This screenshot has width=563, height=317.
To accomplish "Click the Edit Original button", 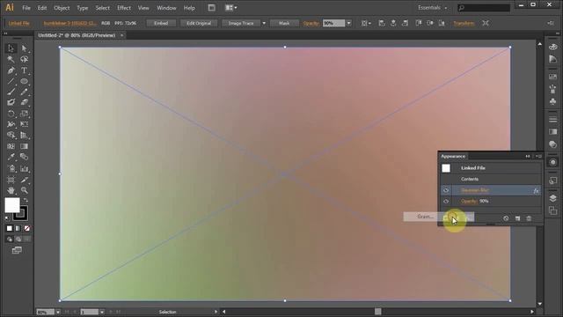I will click(x=199, y=23).
